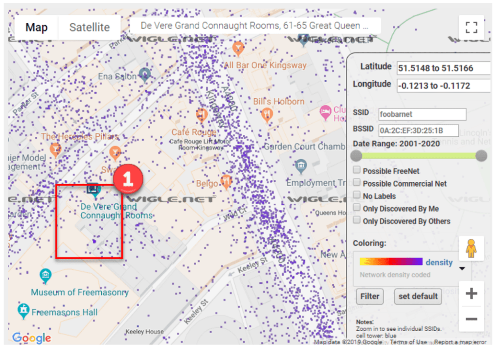This screenshot has width=496, height=353.
Task: Zoom out with the minus button
Action: [471, 319]
